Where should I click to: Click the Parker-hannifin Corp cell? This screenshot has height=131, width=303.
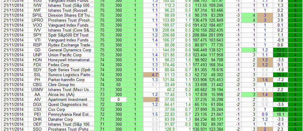(70, 80)
